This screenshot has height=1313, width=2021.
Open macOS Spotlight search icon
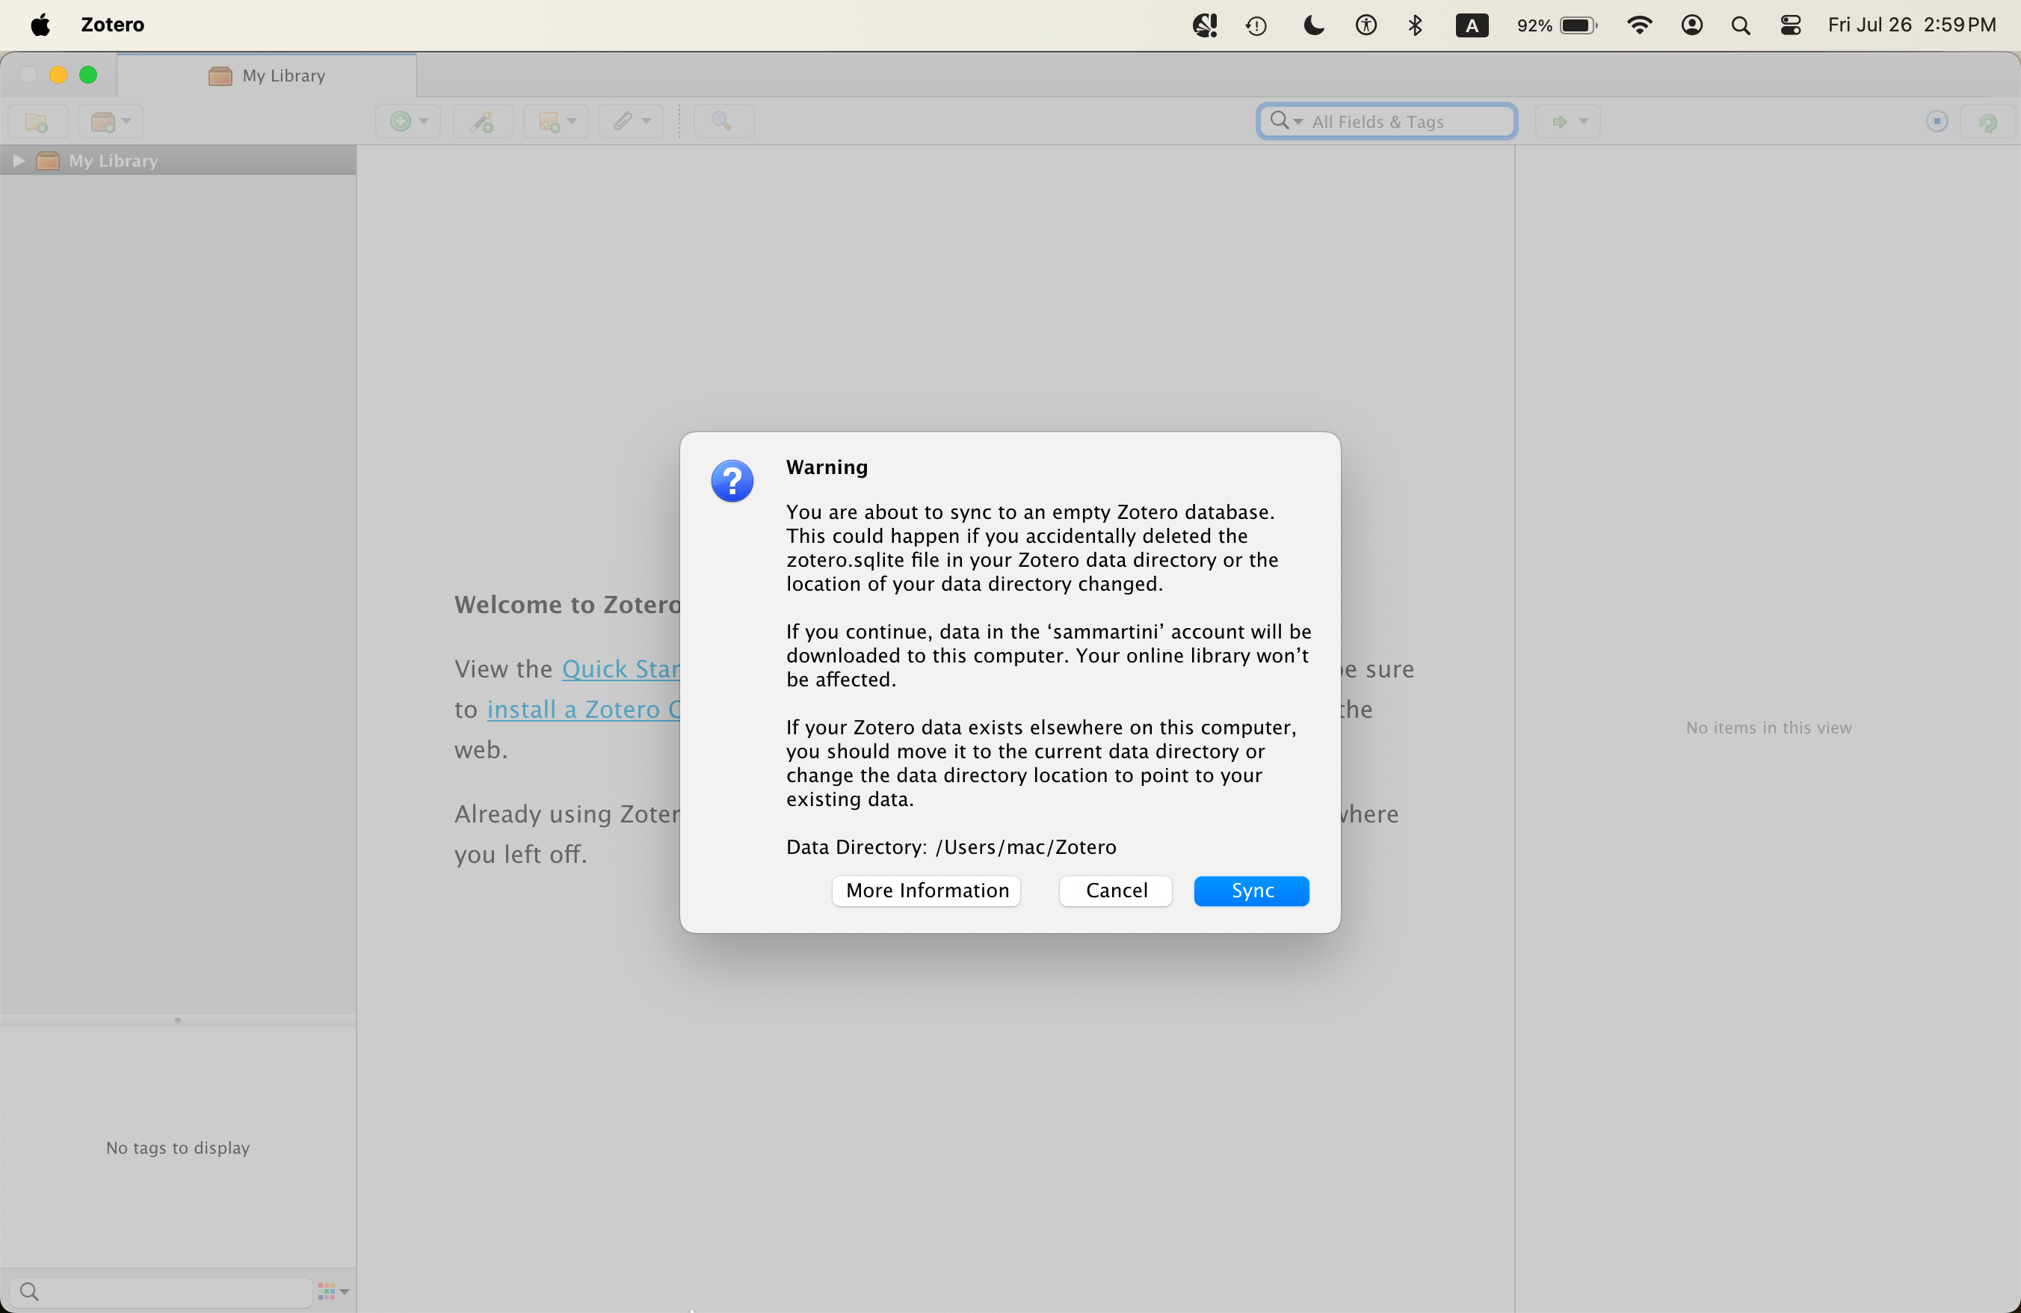(x=1740, y=25)
